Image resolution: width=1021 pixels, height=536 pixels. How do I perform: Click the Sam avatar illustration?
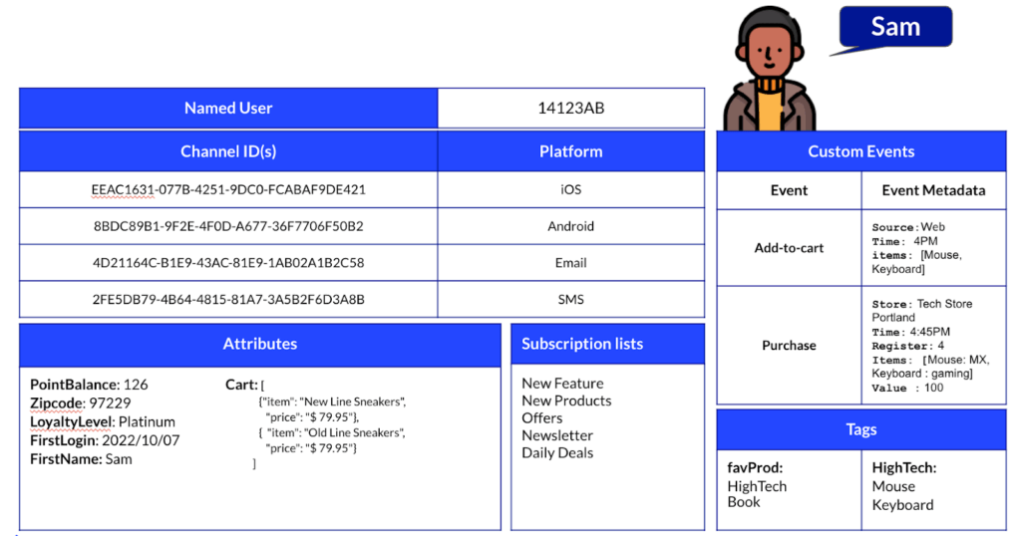click(769, 70)
